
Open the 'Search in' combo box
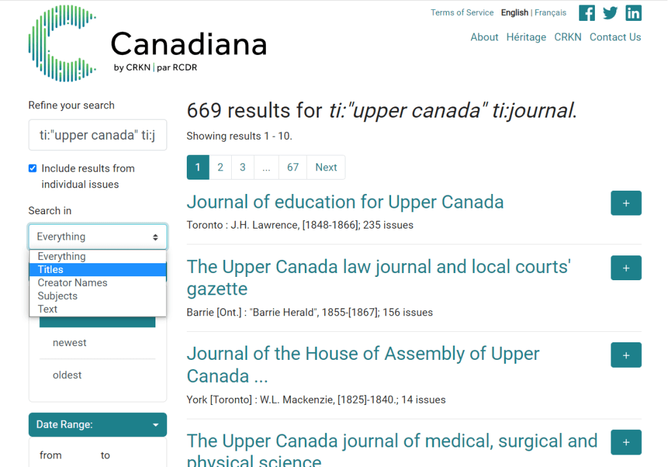tap(97, 236)
